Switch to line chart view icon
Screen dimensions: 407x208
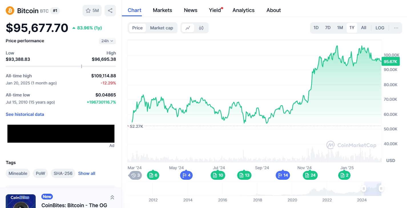click(x=188, y=28)
